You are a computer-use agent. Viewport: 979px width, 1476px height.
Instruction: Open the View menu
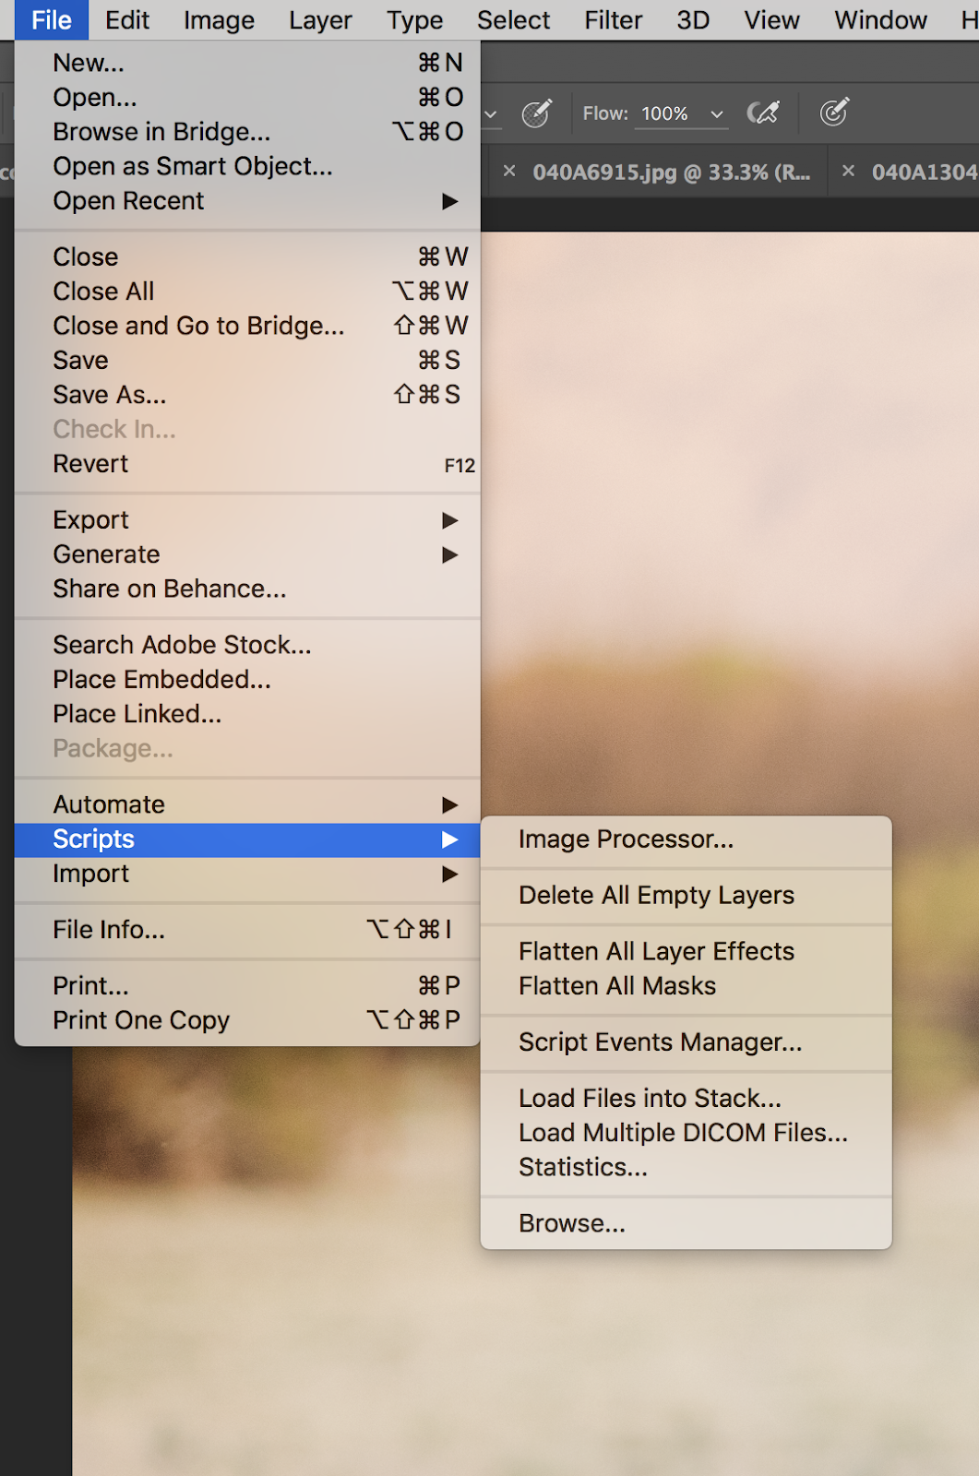[x=771, y=19]
